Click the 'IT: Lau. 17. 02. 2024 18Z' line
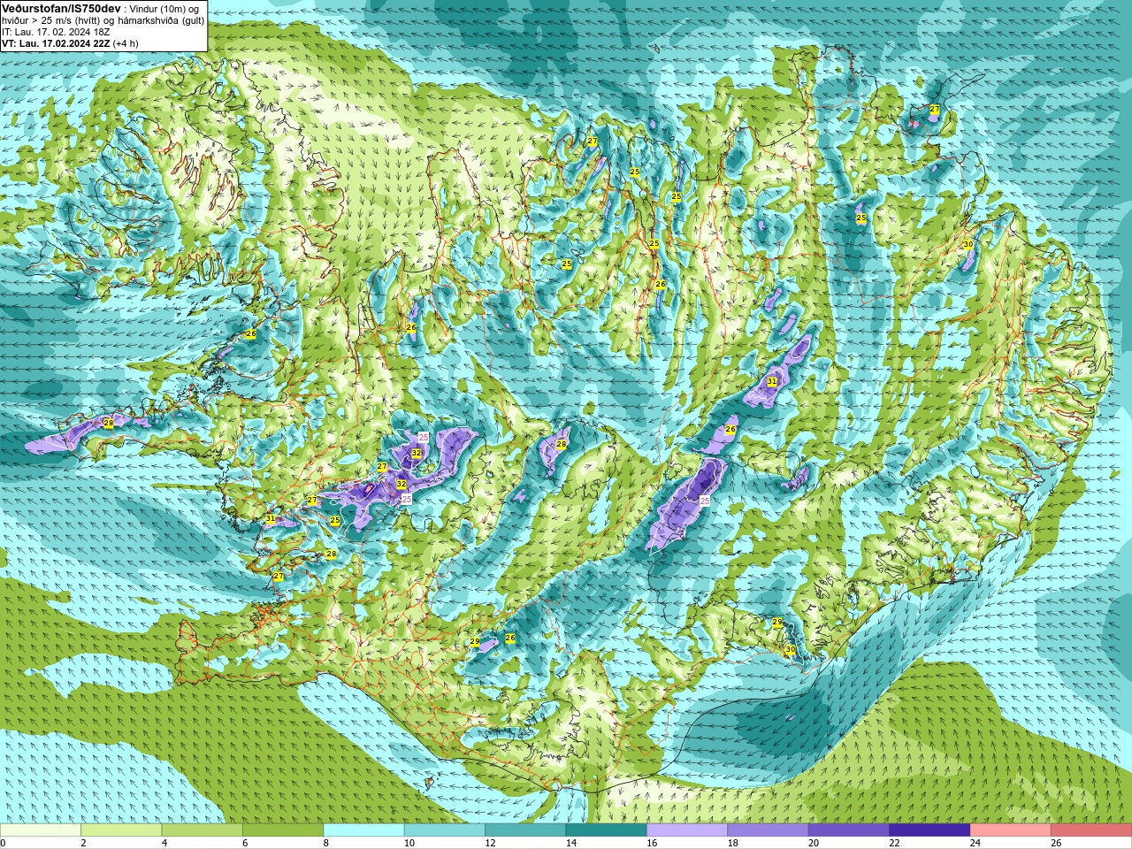This screenshot has width=1132, height=849. coord(56,31)
